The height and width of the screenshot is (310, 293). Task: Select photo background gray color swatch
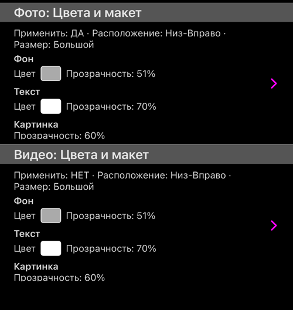[x=51, y=73]
